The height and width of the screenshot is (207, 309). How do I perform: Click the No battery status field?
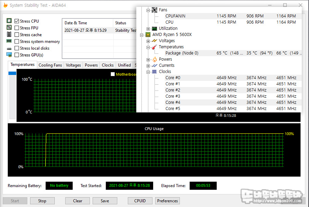pyautogui.click(x=59, y=185)
